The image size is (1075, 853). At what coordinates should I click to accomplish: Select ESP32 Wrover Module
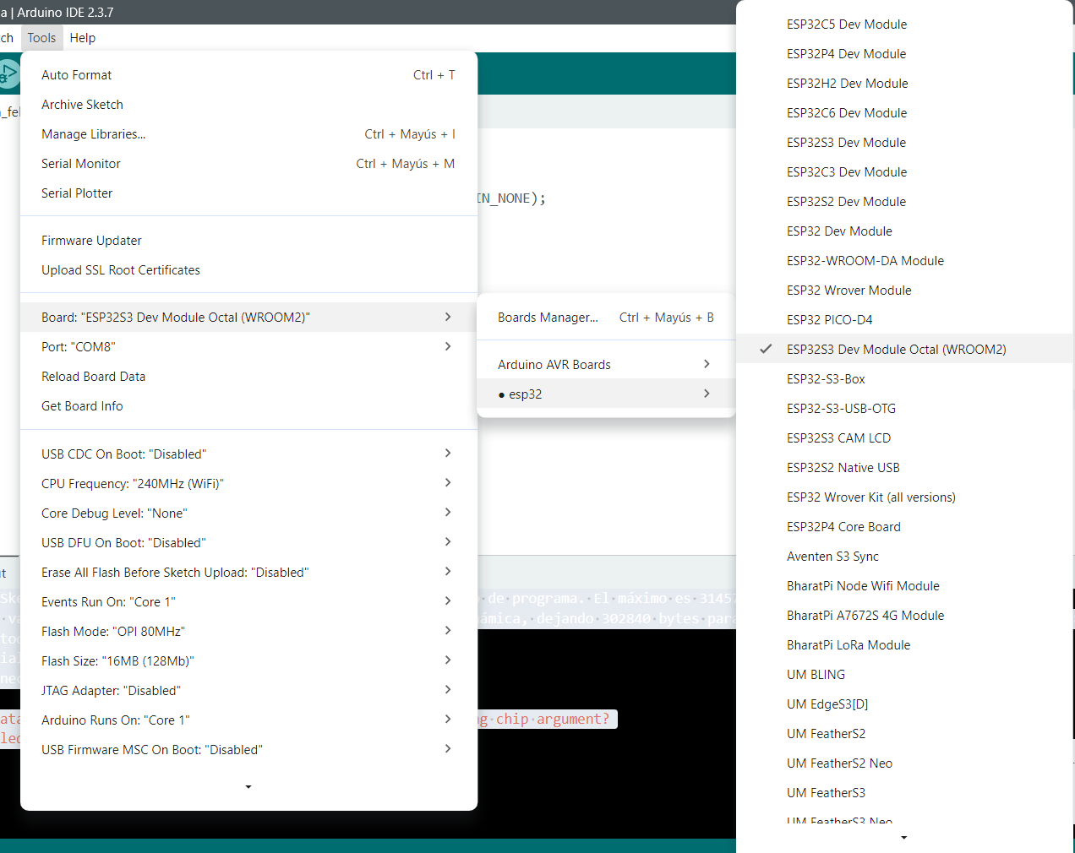point(905,291)
